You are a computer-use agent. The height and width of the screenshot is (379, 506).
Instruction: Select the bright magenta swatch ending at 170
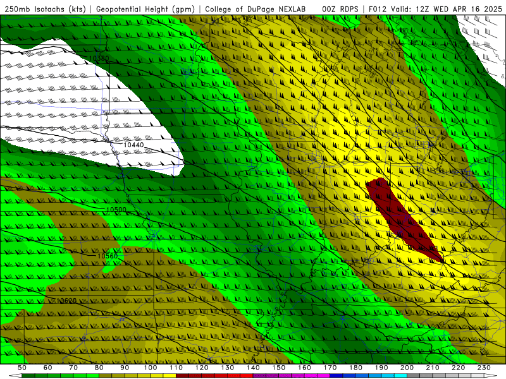323,375
